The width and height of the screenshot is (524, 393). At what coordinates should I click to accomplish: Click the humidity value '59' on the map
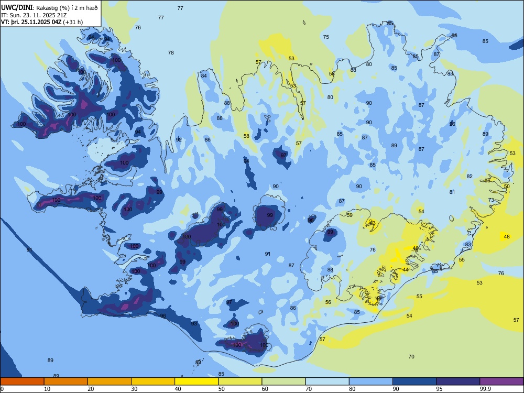pos(350,215)
